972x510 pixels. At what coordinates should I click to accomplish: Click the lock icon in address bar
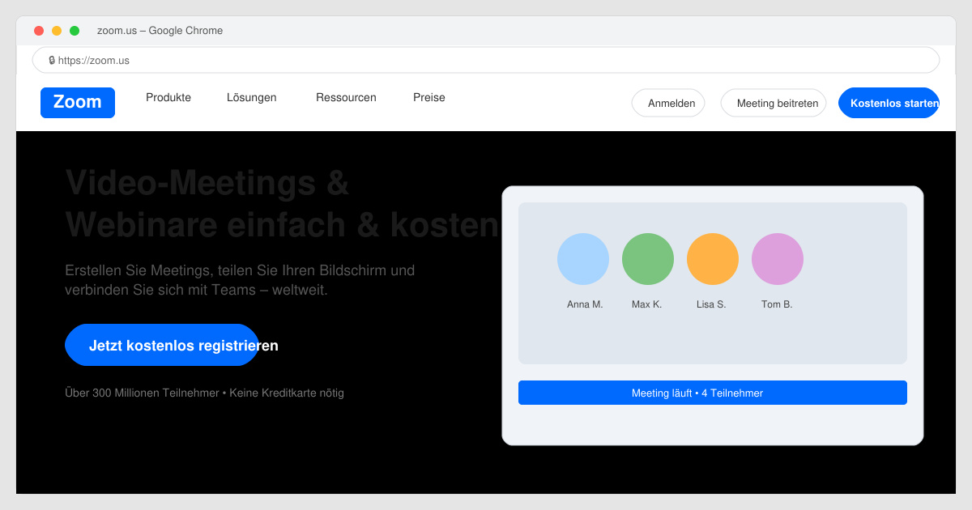point(52,60)
